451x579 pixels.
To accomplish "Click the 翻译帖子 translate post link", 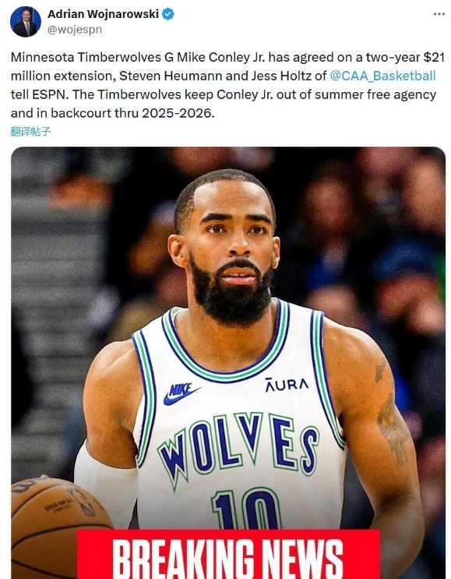I will [30, 131].
